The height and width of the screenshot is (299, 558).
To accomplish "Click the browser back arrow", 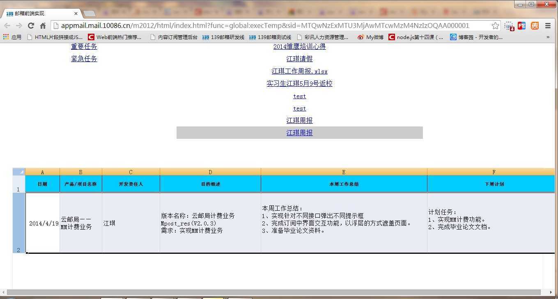I will coord(7,25).
